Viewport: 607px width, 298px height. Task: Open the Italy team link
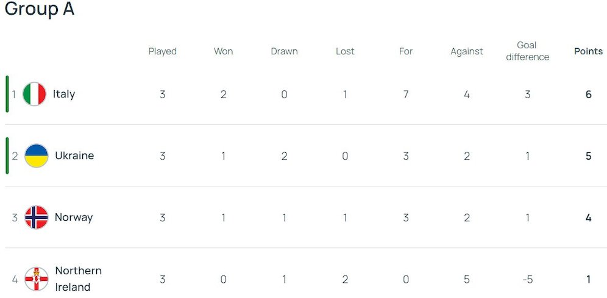[64, 94]
